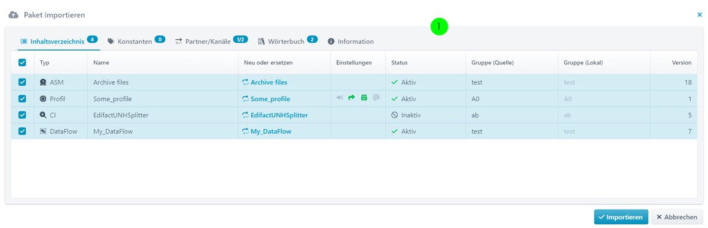This screenshot has height=228, width=708.
Task: Uncheck the EdifactUNHSplitter row checkbox
Action: point(22,115)
